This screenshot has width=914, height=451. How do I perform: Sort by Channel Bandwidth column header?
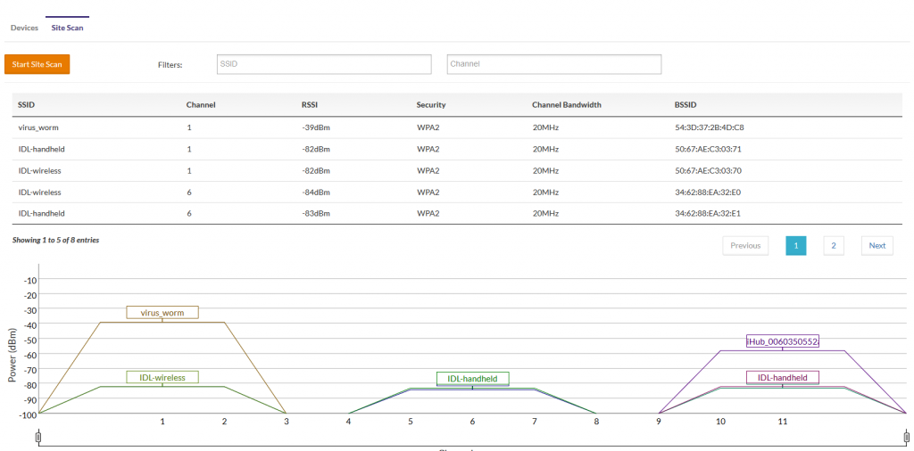tap(566, 104)
